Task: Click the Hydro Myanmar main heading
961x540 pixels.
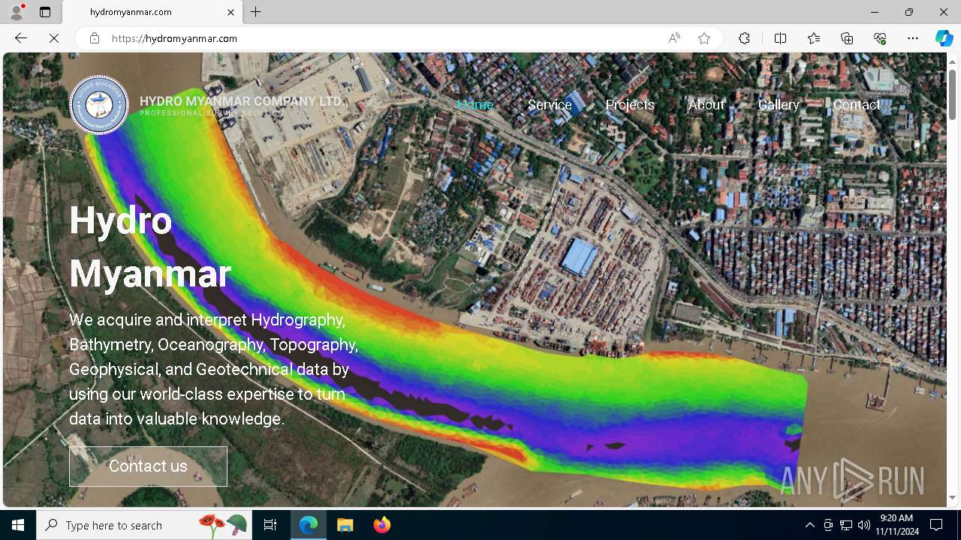Action: [x=150, y=247]
